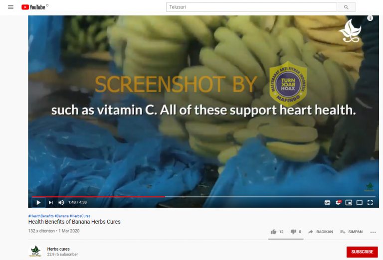Viewport: 383px width, 260px height.
Task: Open the video info card icon
Action: coord(370,18)
